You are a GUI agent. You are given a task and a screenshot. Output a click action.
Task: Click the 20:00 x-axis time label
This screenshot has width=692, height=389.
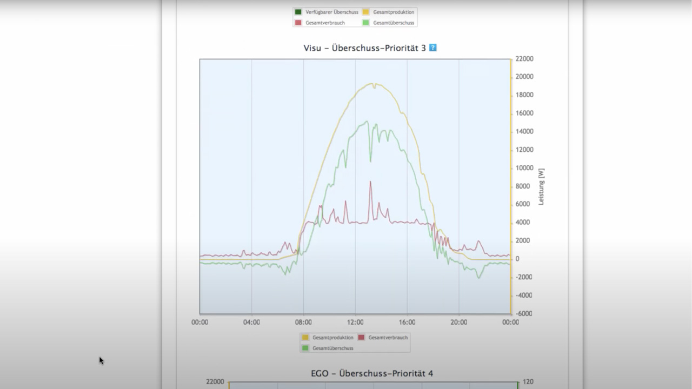click(x=459, y=322)
